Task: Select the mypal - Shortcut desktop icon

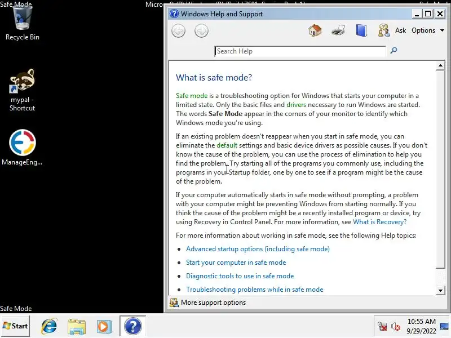Action: click(23, 90)
